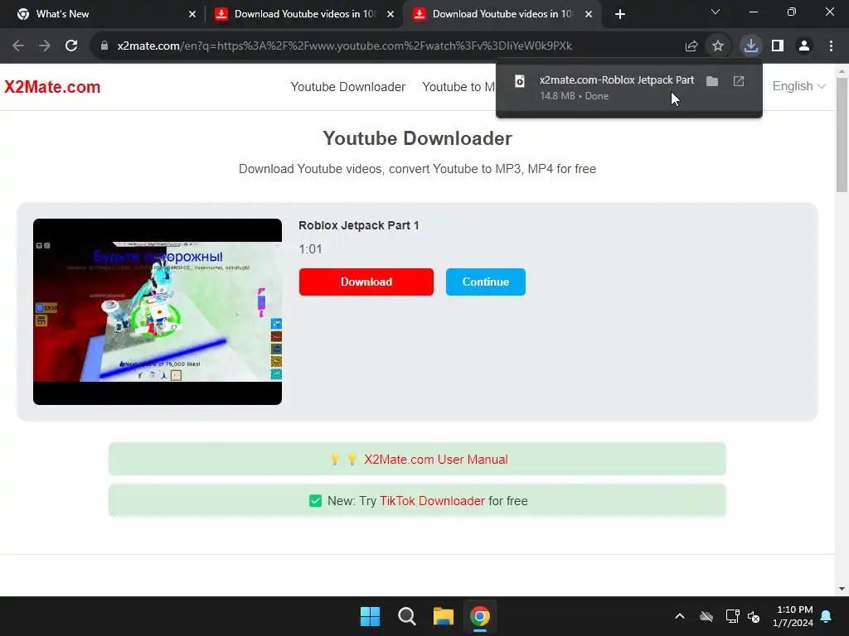This screenshot has height=636, width=849.
Task: Close the middle Download Youtube videos tab
Action: [x=391, y=14]
